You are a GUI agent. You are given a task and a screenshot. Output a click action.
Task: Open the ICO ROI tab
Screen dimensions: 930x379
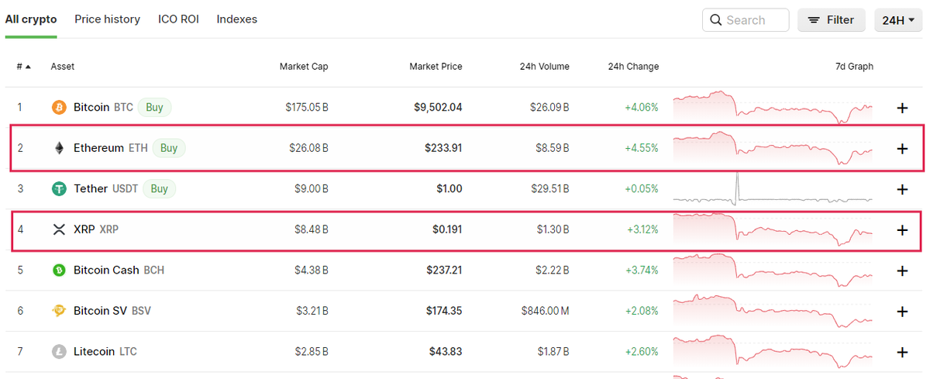coord(178,19)
